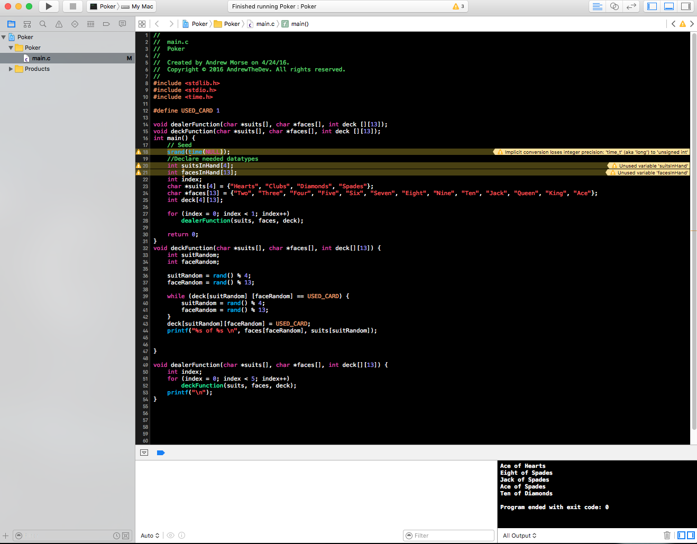The width and height of the screenshot is (697, 544).
Task: Show the Utilities inspector panel
Action: 685,6
